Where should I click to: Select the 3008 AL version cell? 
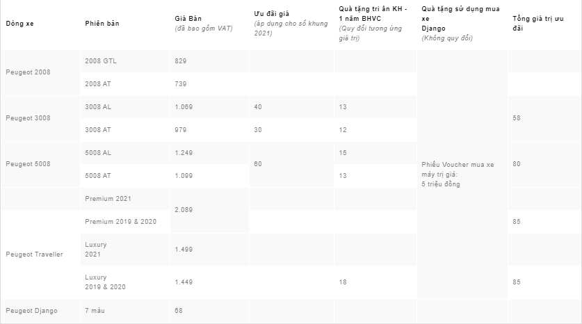98,107
